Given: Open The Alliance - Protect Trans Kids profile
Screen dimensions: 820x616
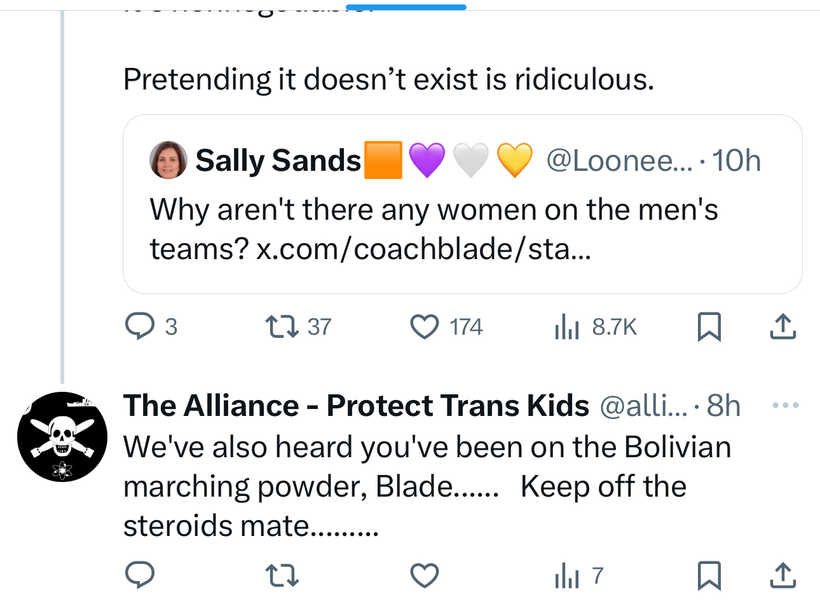Looking at the screenshot, I should (x=356, y=405).
